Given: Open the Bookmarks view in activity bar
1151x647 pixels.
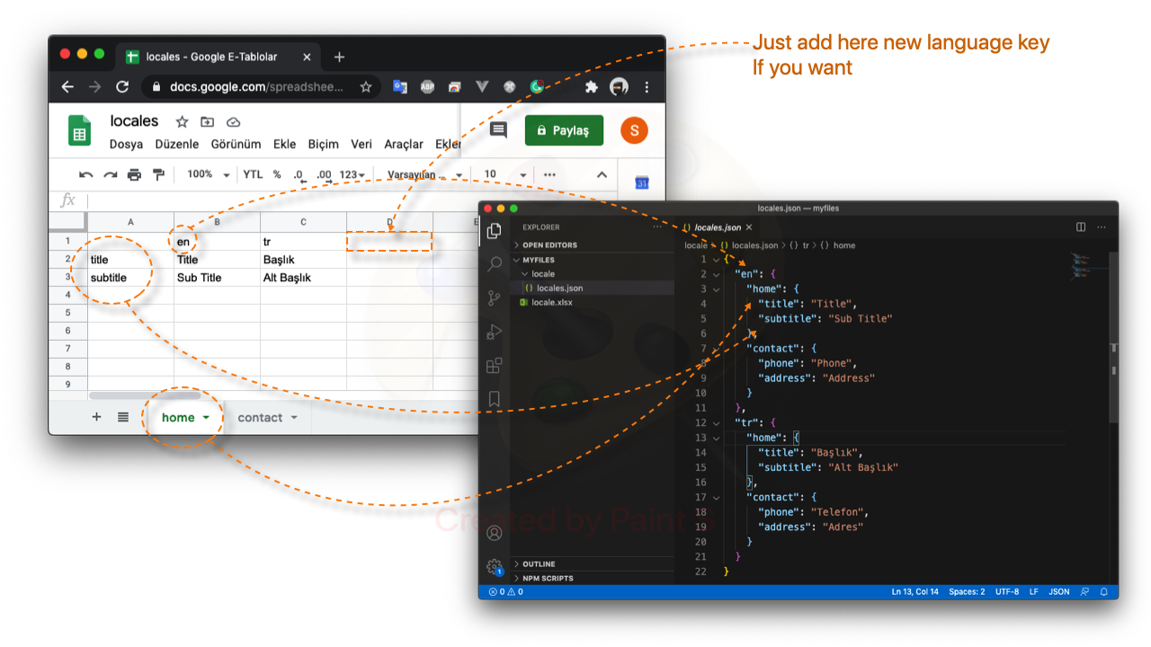Looking at the screenshot, I should [494, 398].
